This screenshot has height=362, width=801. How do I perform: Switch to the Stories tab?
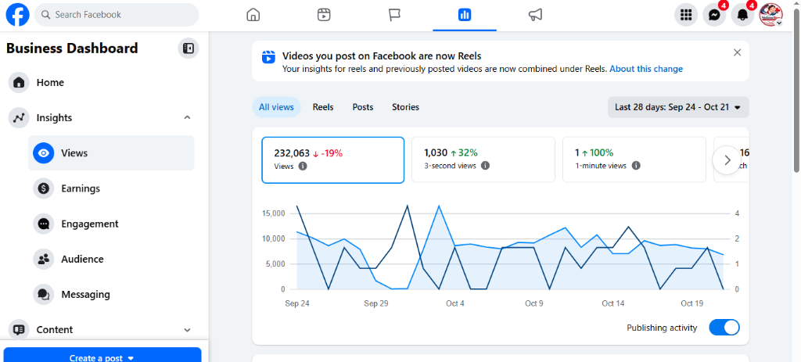tap(406, 107)
